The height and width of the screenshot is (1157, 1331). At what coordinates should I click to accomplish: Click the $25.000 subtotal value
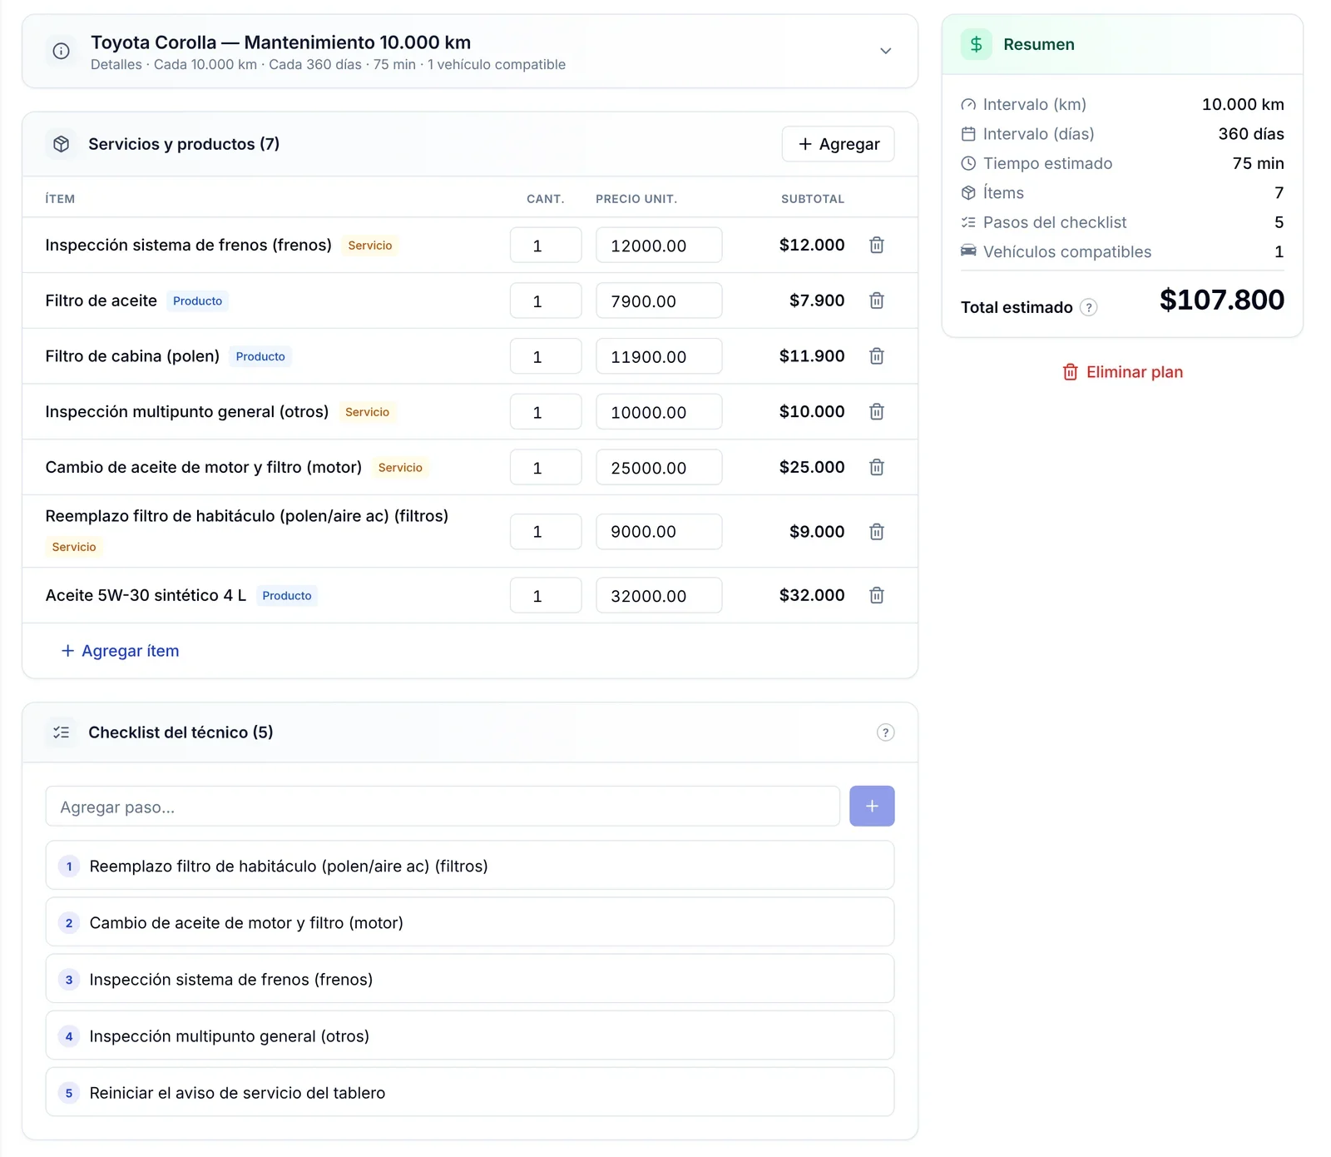(812, 467)
